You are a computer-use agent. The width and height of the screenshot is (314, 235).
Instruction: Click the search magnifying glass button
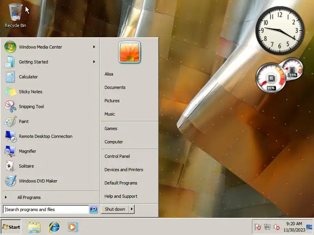click(93, 210)
